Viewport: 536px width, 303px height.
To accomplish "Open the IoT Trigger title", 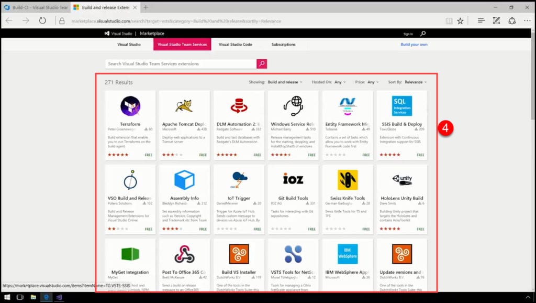I will (239, 198).
